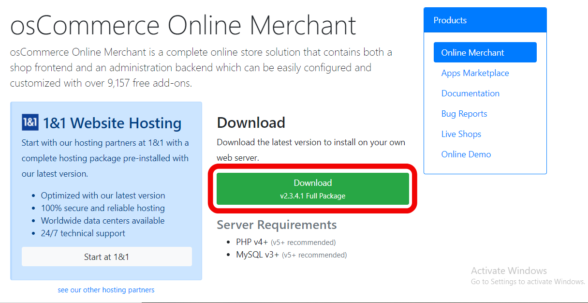Browse the Live Shops listing

pos(461,134)
